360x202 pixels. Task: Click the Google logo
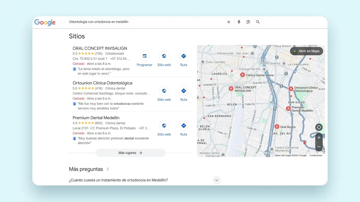click(x=45, y=22)
